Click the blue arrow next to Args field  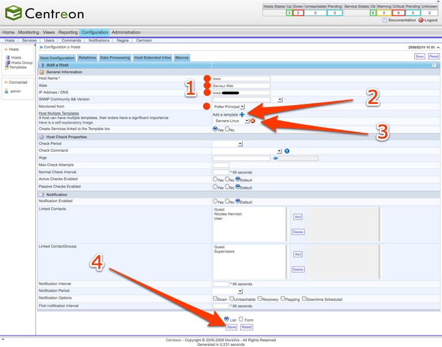[275, 158]
